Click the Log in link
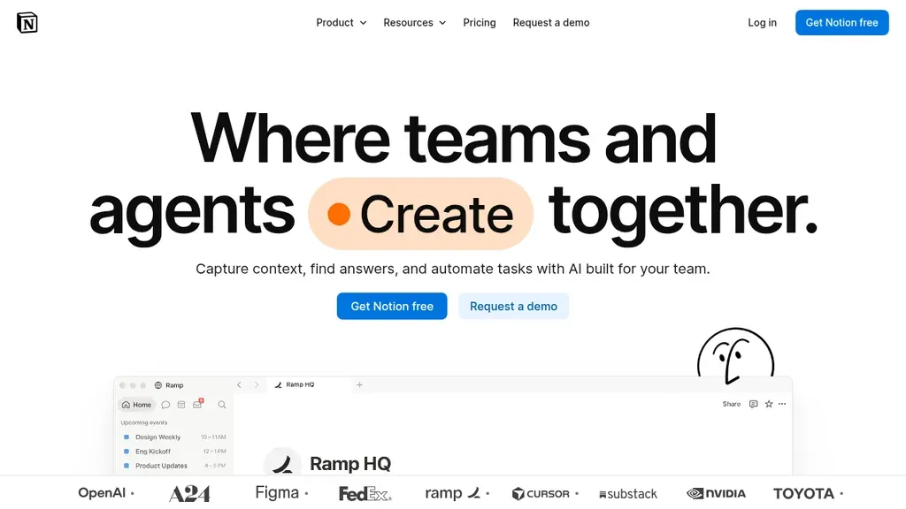This screenshot has height=509, width=906. (x=762, y=22)
